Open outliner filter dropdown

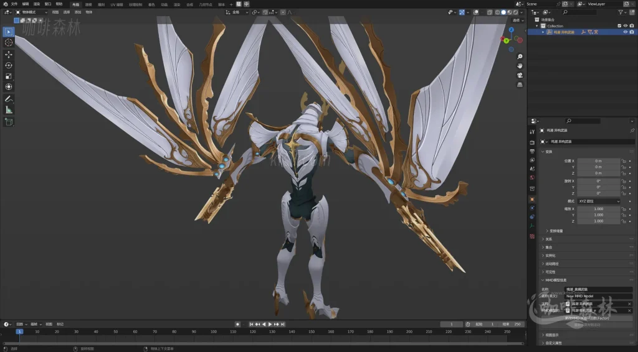pyautogui.click(x=622, y=12)
